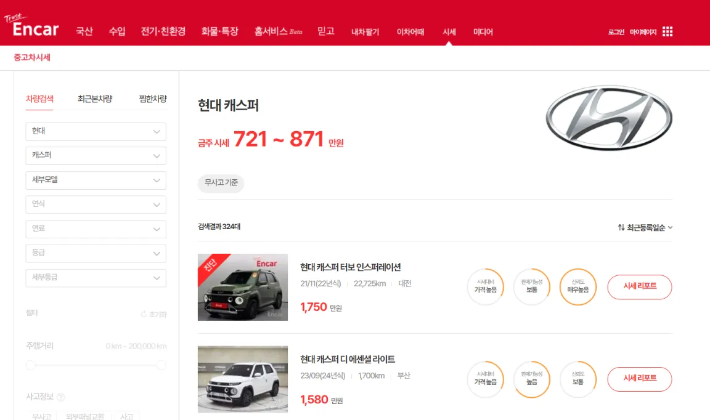The height and width of the screenshot is (420, 710).
Task: Expand the 세부모델 dropdown
Action: pyautogui.click(x=96, y=180)
